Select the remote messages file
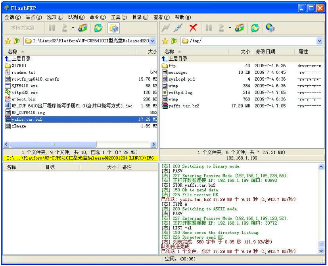The image size is (328, 266). point(242,72)
